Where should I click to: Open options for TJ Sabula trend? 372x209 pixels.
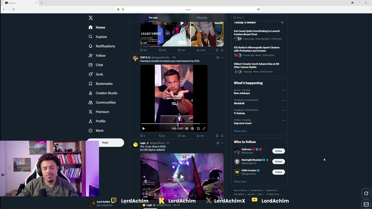tap(283, 110)
